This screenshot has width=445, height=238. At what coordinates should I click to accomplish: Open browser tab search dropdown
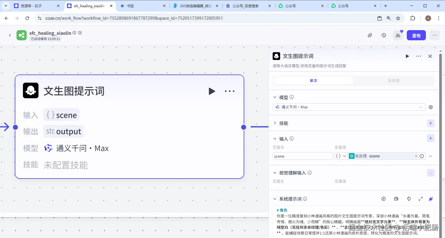6,6
